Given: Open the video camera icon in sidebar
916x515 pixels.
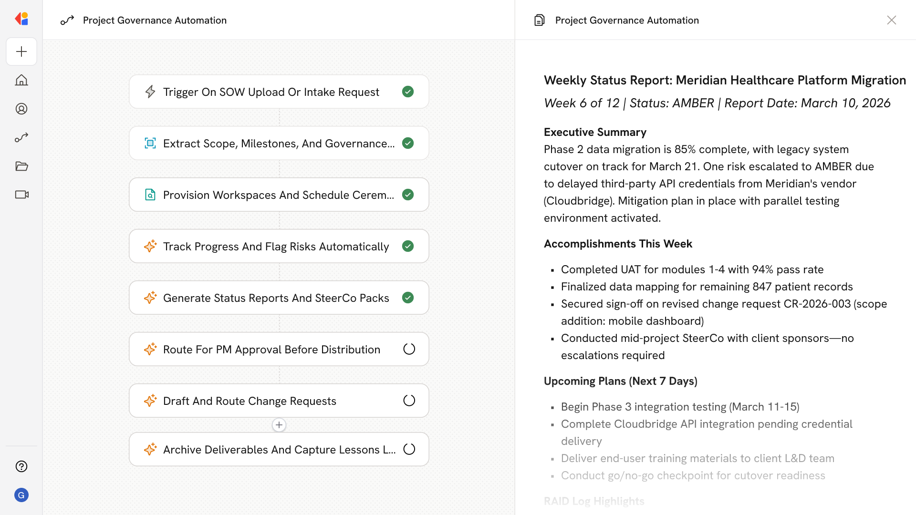Looking at the screenshot, I should 21,195.
